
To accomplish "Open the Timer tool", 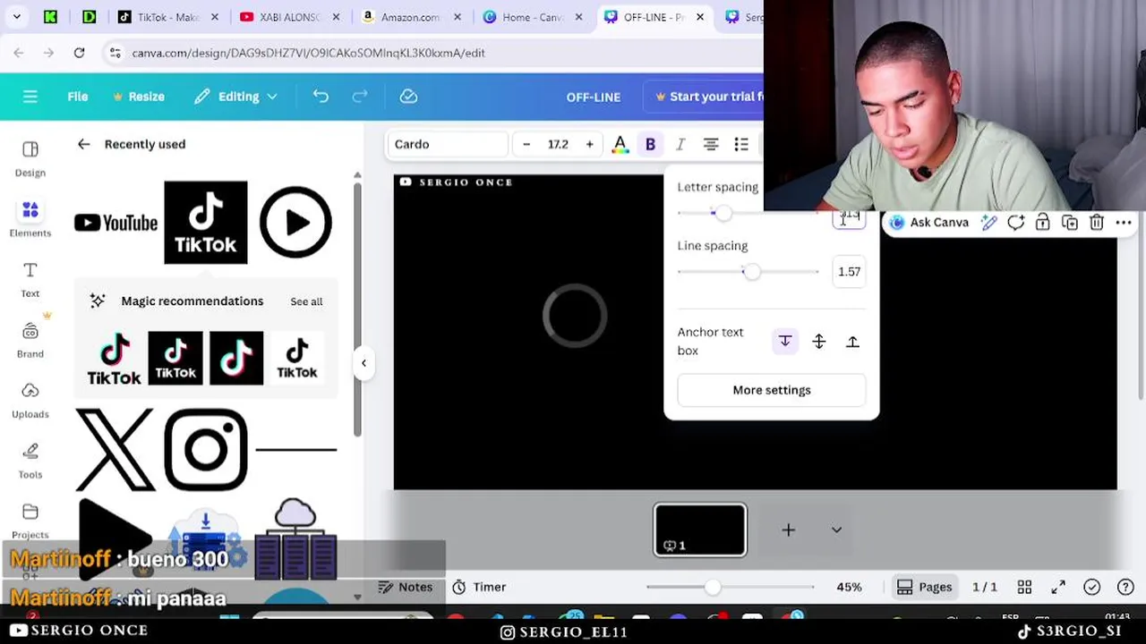I will pyautogui.click(x=480, y=587).
